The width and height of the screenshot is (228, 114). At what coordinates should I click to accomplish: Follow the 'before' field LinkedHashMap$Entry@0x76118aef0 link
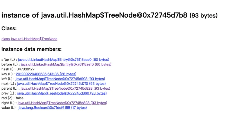pos(66,64)
